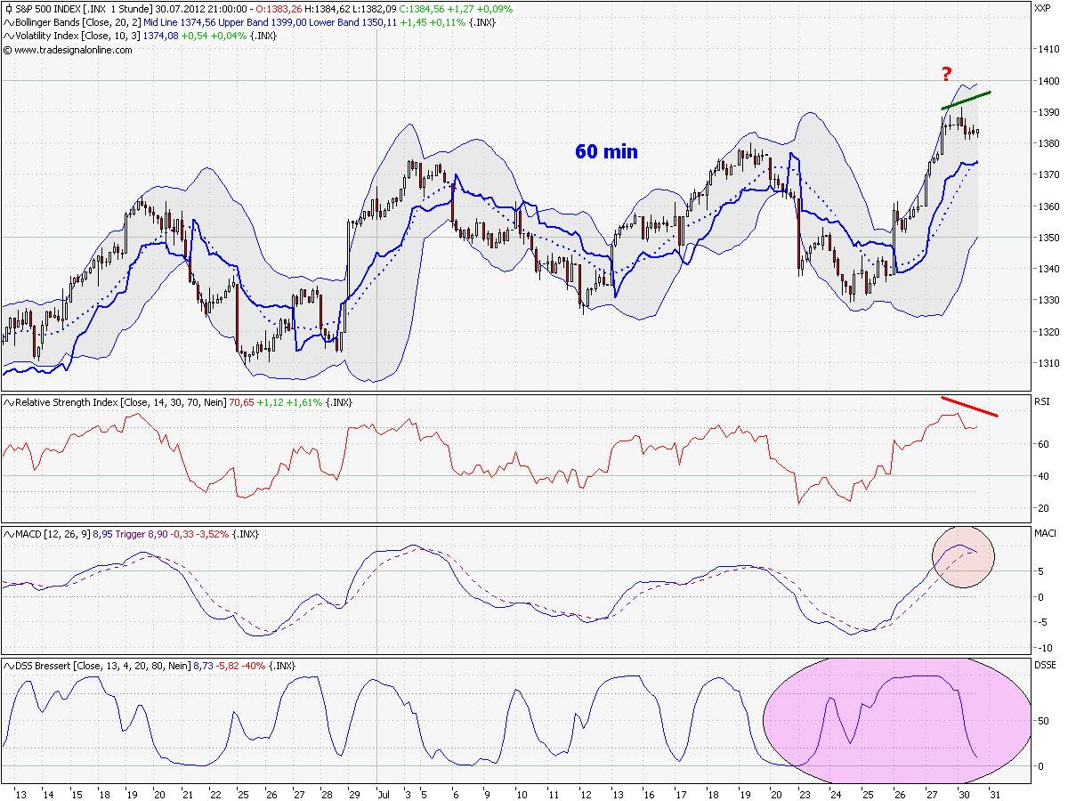Select the wave icon before Relative Strength Index

click(7, 402)
